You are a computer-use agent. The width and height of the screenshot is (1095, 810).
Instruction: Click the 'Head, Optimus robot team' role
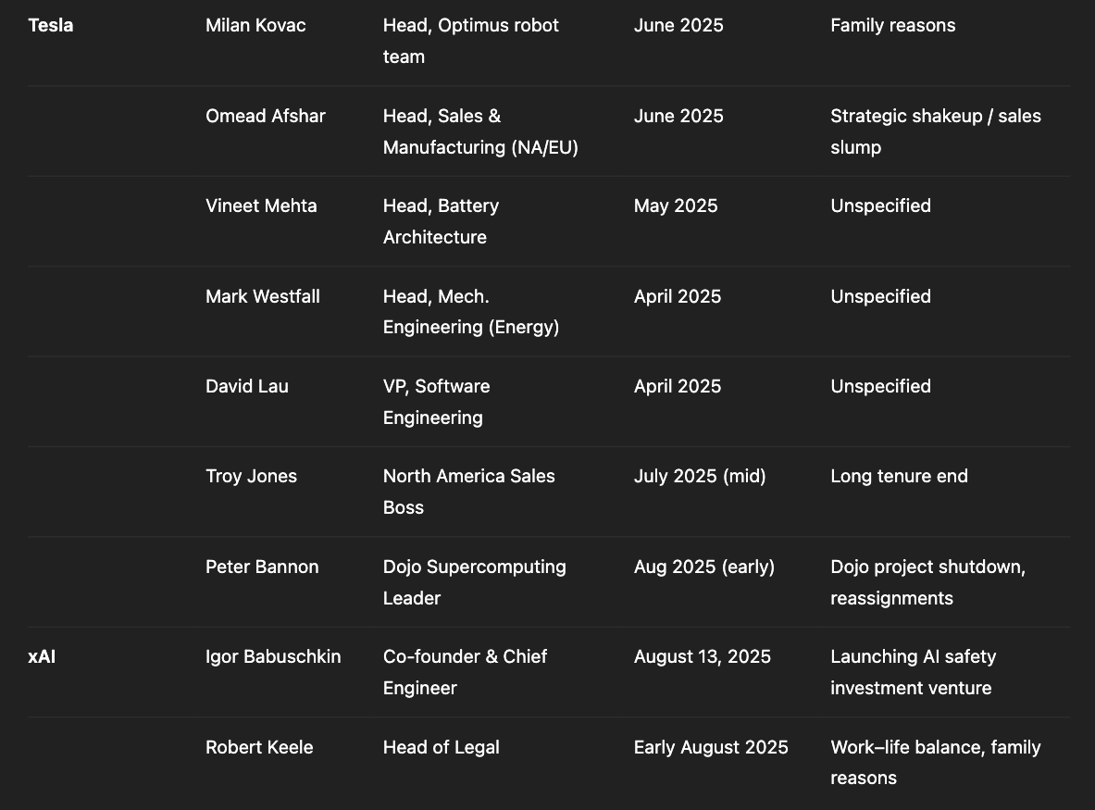click(471, 41)
